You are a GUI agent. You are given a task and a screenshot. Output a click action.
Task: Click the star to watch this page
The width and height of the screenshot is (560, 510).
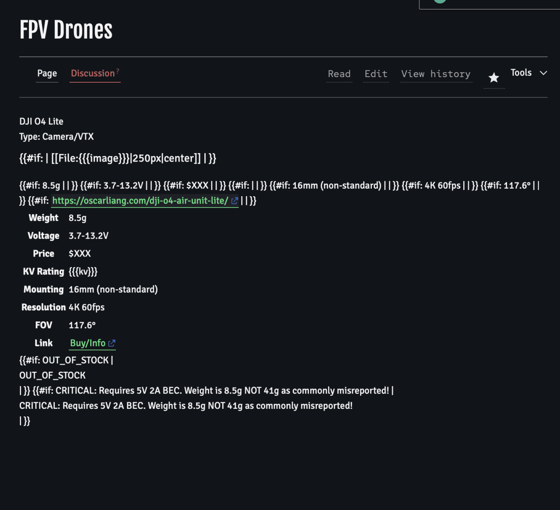pos(494,77)
